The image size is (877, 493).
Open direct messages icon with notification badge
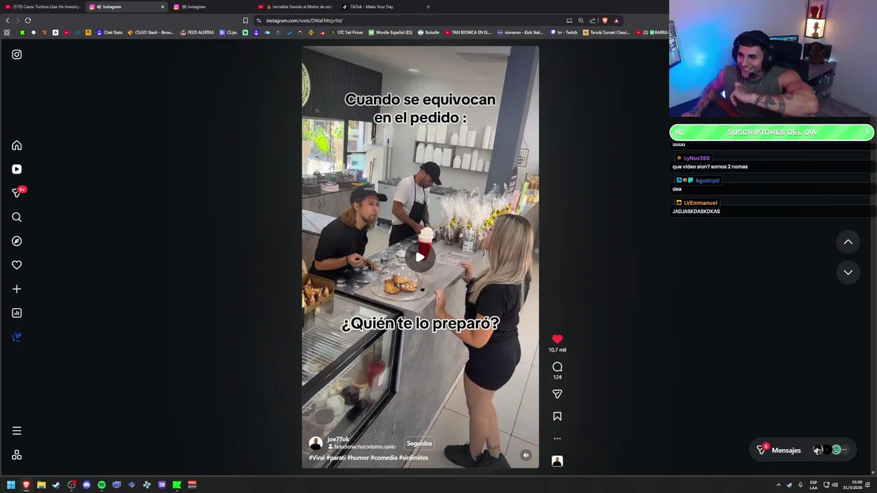tap(16, 193)
